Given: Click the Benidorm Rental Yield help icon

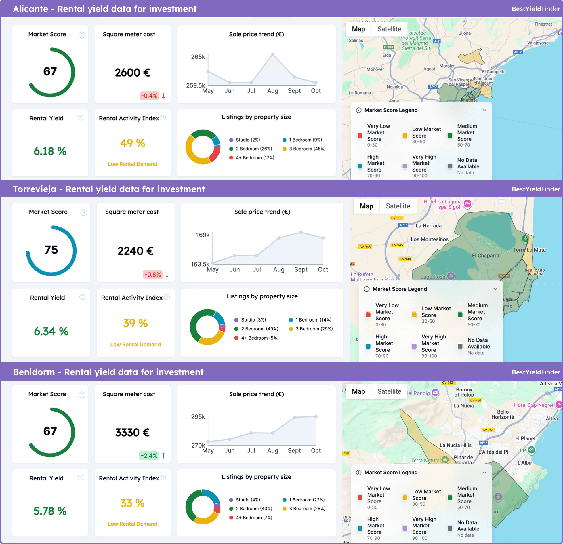Looking at the screenshot, I should (81, 478).
